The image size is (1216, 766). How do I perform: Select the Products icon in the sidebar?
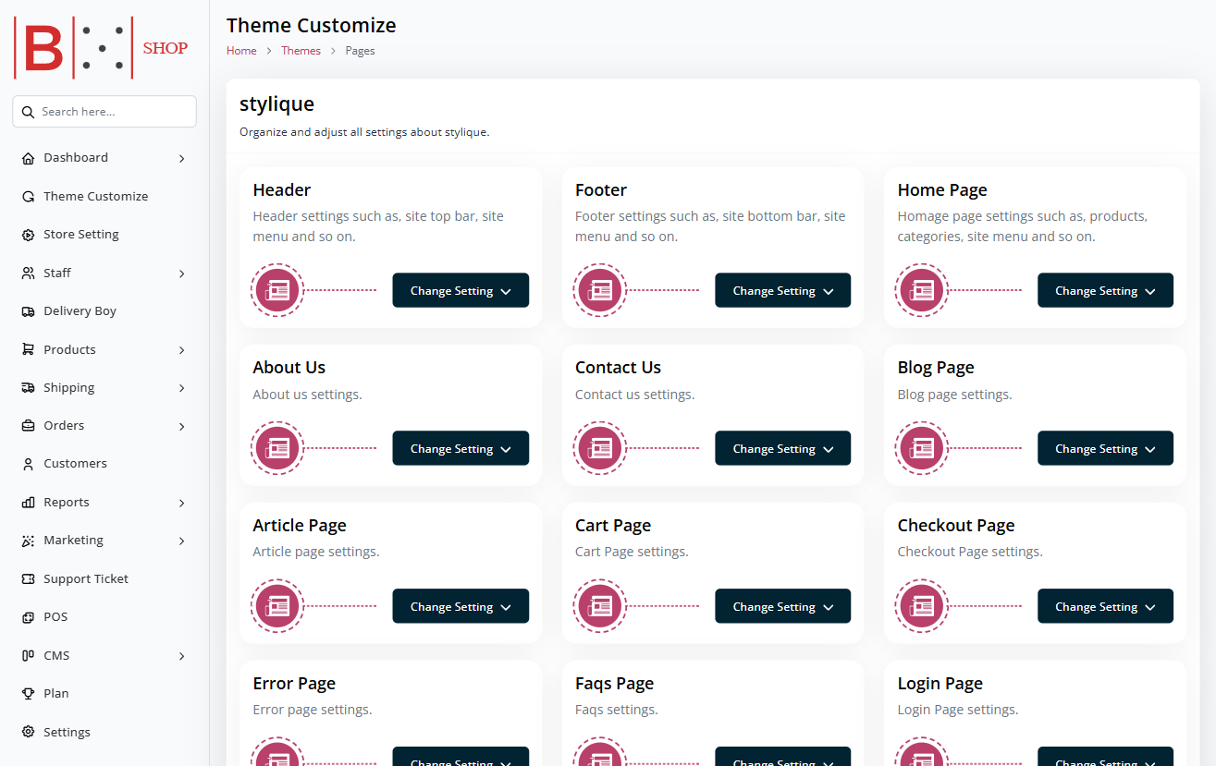(x=28, y=349)
